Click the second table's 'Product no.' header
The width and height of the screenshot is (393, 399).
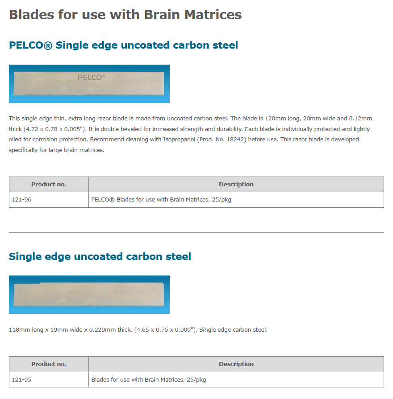click(x=49, y=364)
